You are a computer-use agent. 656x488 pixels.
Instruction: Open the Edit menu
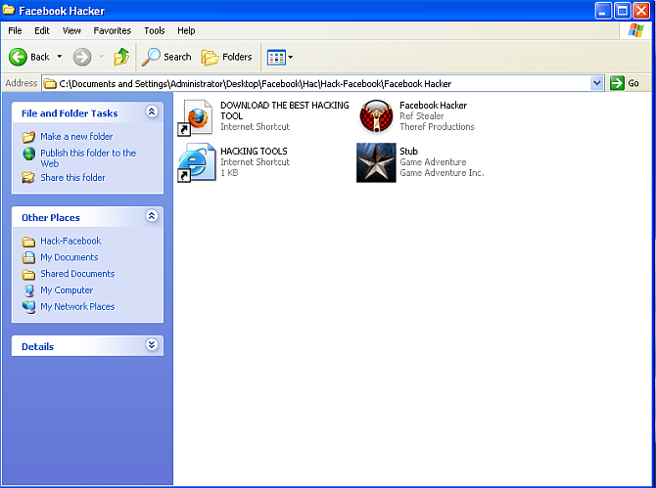[x=42, y=30]
